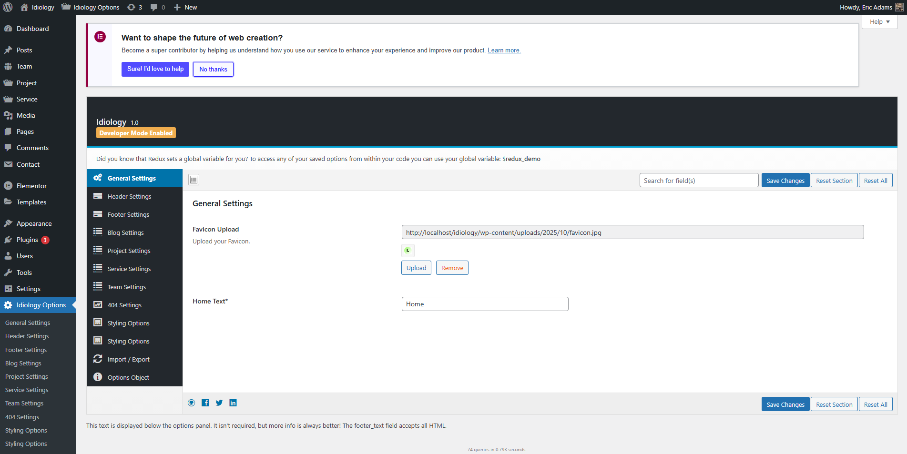Open Elementor from the sidebar menu
This screenshot has height=454, width=907.
(x=31, y=186)
